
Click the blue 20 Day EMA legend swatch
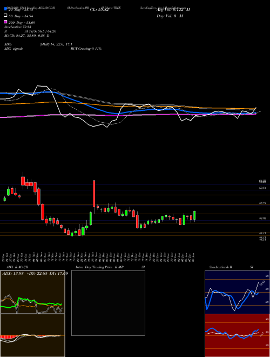point(6,9)
